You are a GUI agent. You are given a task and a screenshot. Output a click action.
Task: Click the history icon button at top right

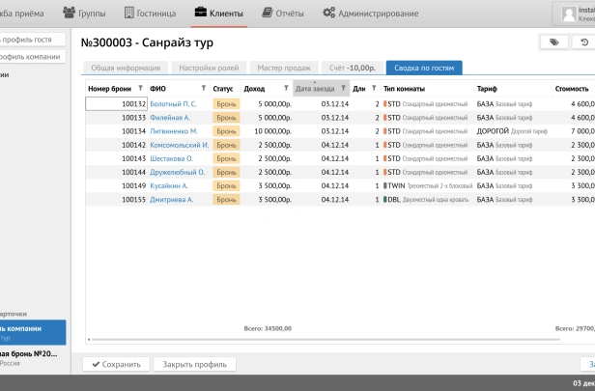[584, 42]
